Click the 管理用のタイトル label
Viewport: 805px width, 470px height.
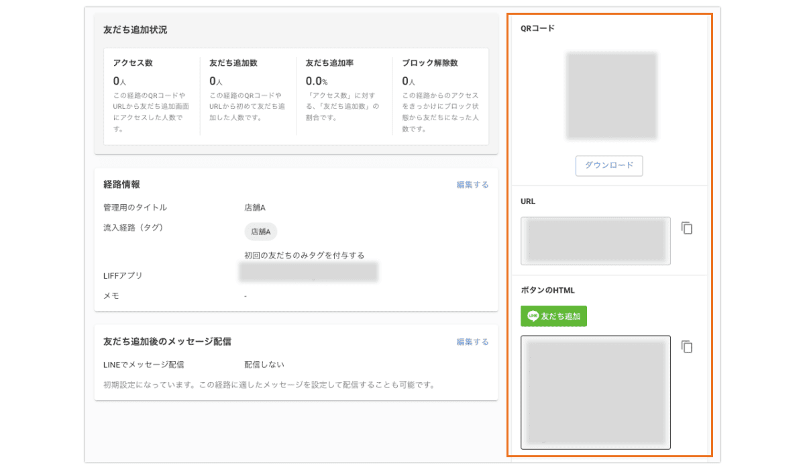click(x=135, y=208)
